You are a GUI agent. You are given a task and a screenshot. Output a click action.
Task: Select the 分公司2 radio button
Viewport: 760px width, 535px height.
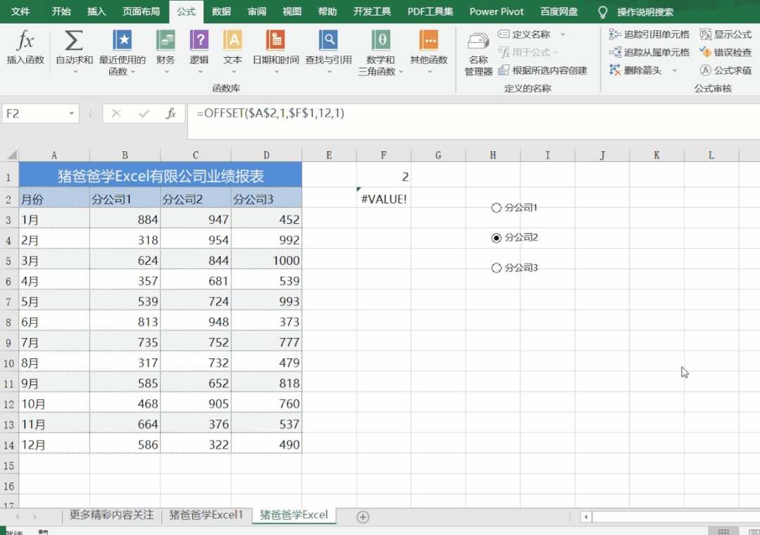pos(497,238)
